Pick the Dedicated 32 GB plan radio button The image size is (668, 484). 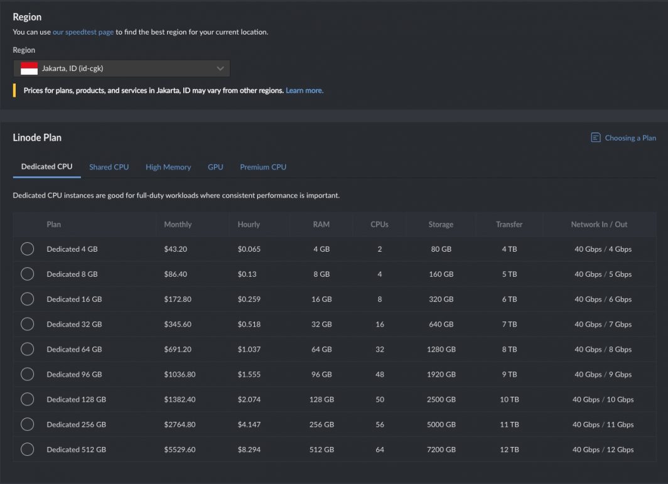pos(28,325)
